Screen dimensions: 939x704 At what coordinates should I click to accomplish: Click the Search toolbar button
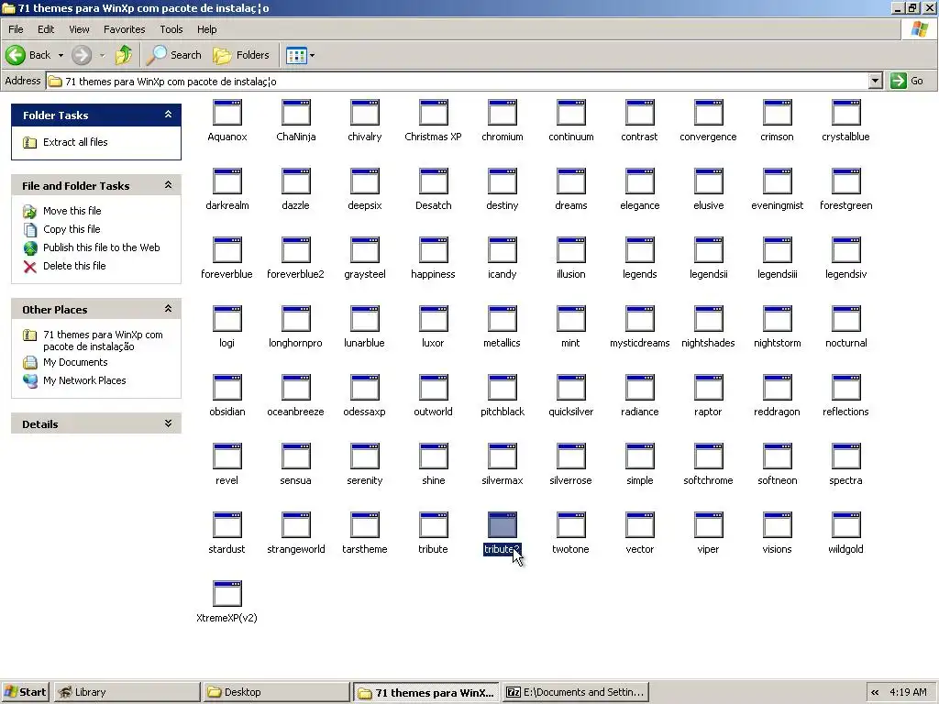[x=174, y=55]
